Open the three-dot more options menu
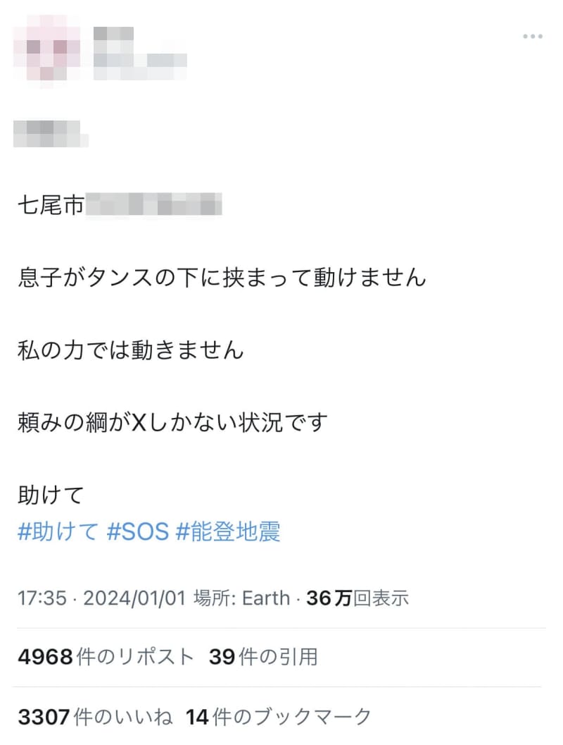Screen dimensions: 563x745 pyautogui.click(x=532, y=37)
